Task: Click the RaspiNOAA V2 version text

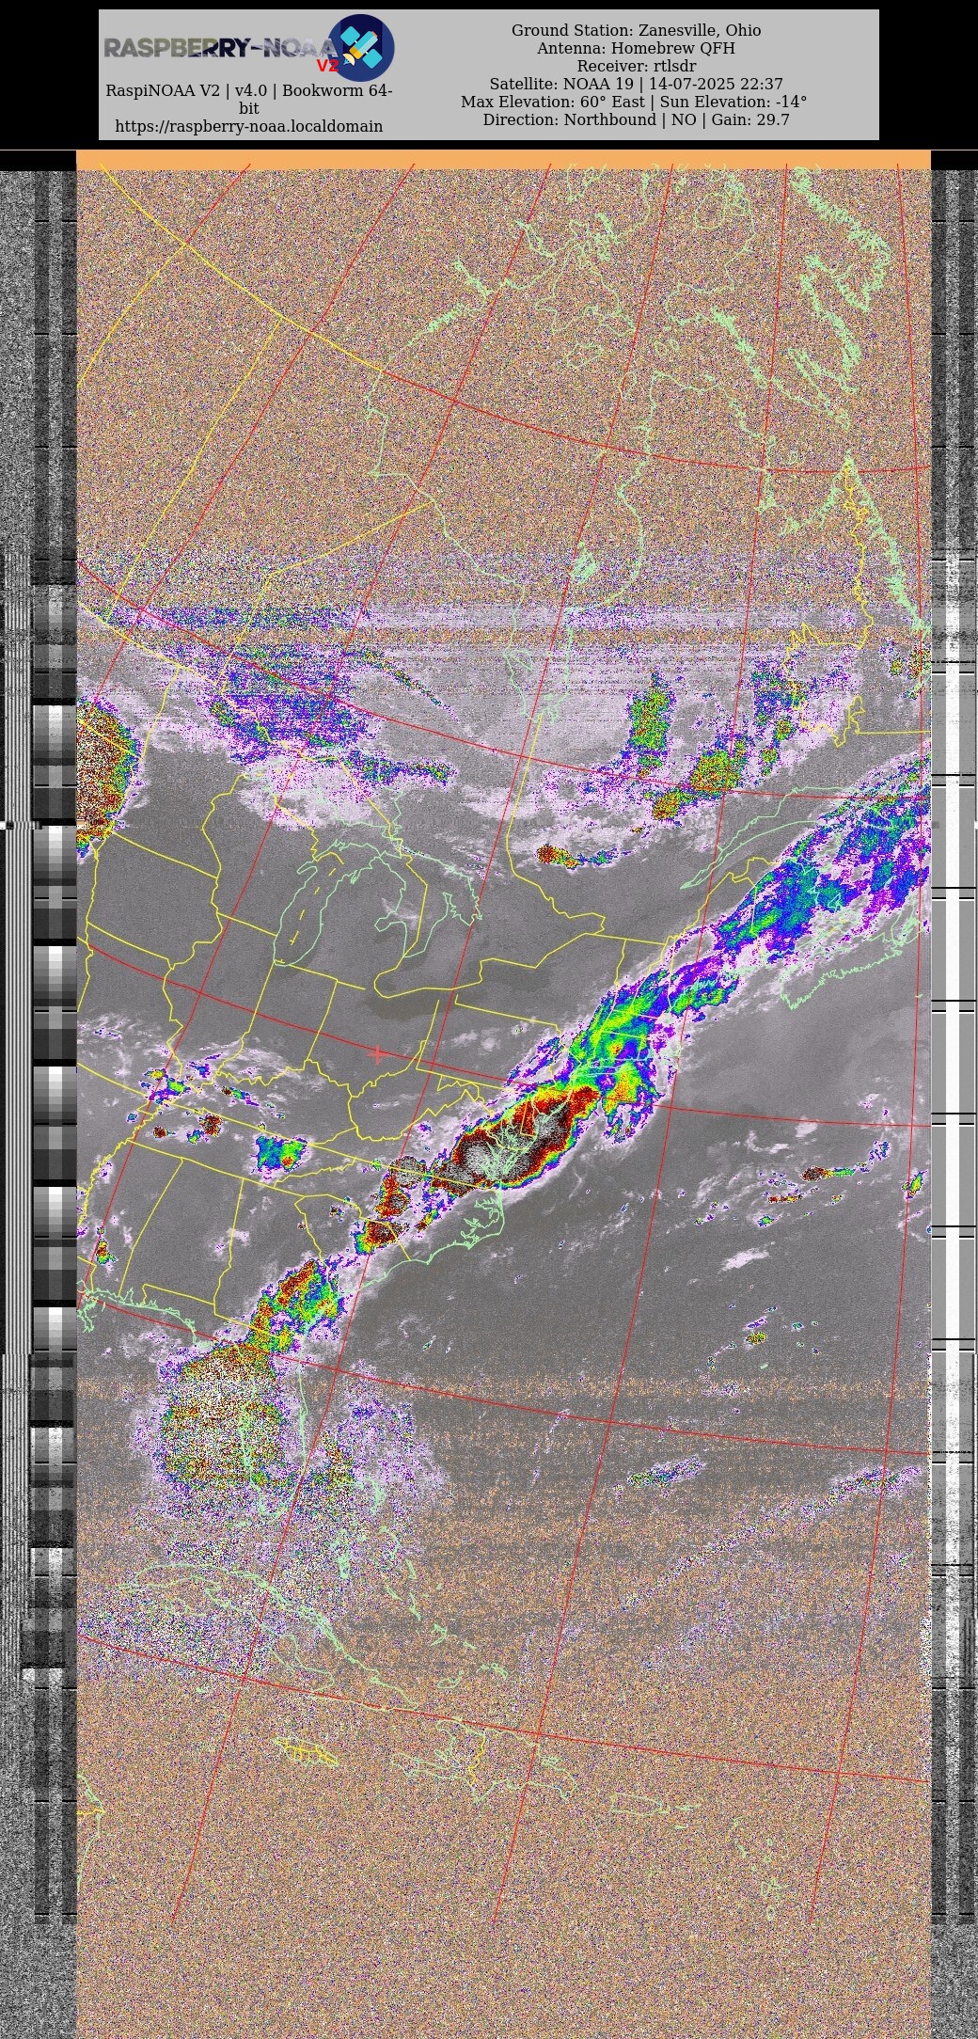Action: pos(248,91)
